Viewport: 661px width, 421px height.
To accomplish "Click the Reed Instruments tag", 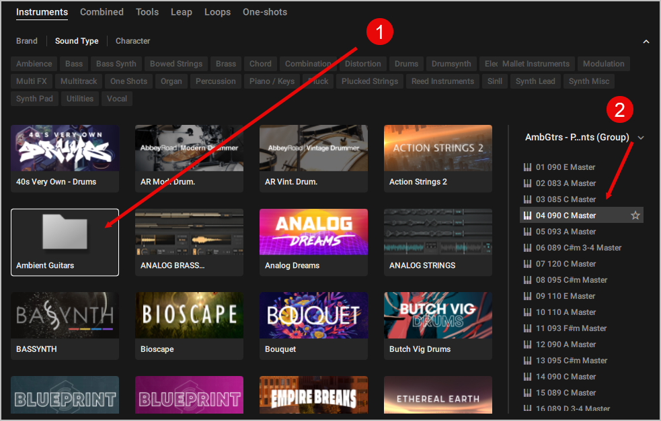I will click(x=442, y=81).
